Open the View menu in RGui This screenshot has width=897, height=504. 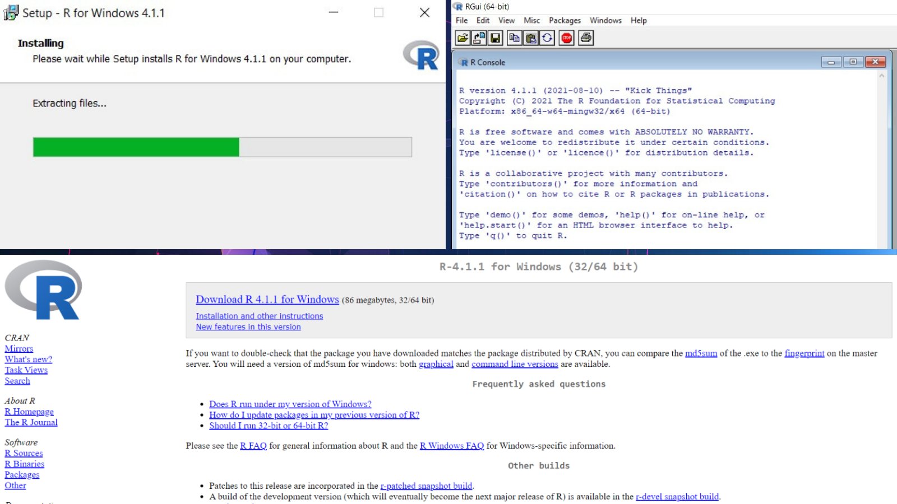tap(506, 20)
